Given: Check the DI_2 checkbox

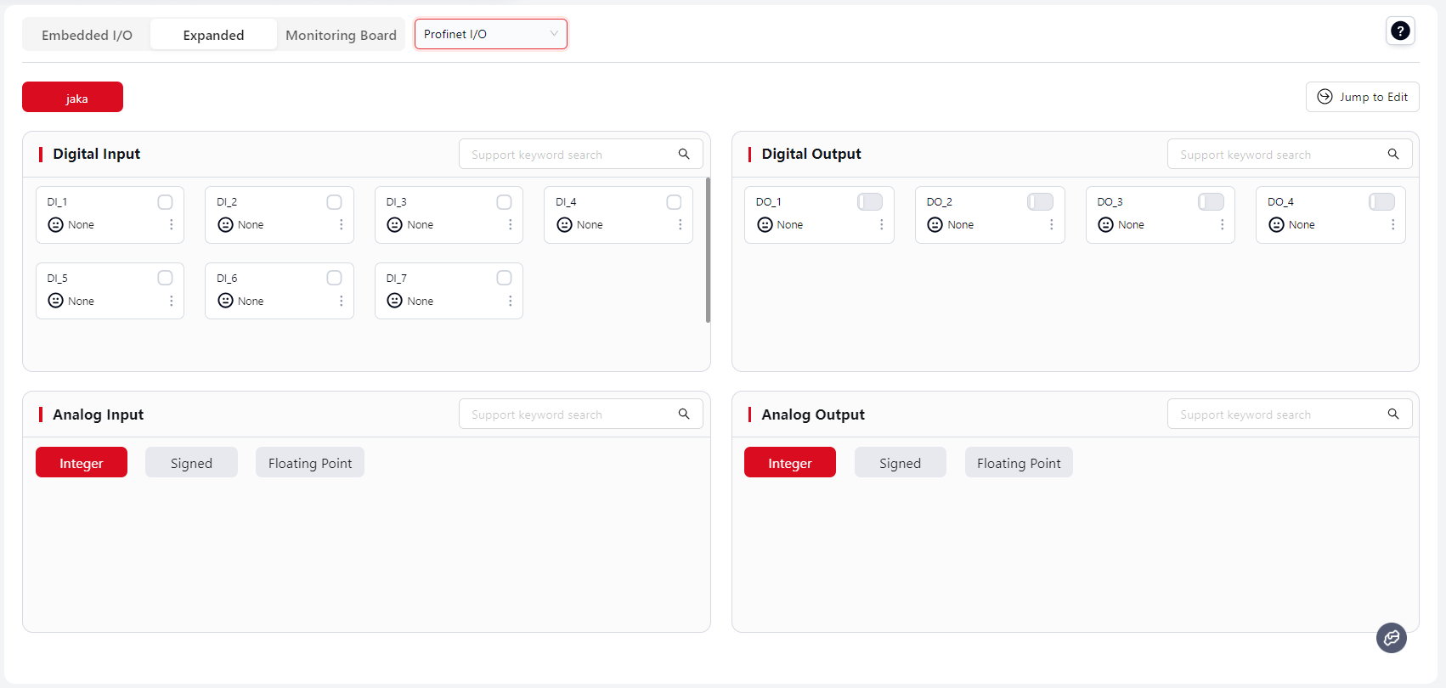Looking at the screenshot, I should pos(334,202).
